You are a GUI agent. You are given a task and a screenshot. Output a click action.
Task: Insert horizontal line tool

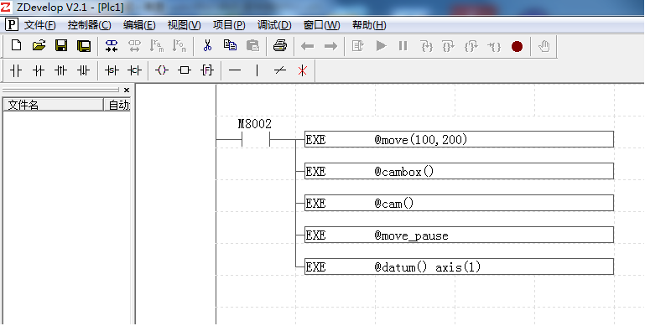click(235, 70)
